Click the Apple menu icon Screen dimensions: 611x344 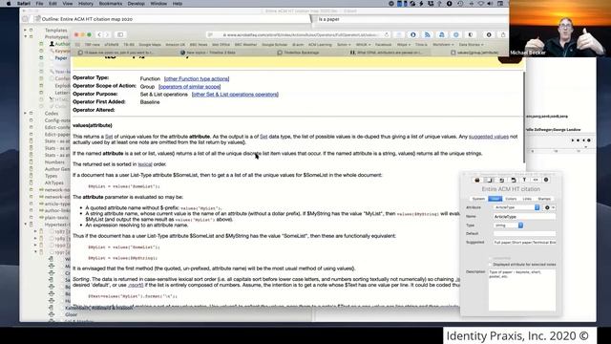[x=9, y=4]
